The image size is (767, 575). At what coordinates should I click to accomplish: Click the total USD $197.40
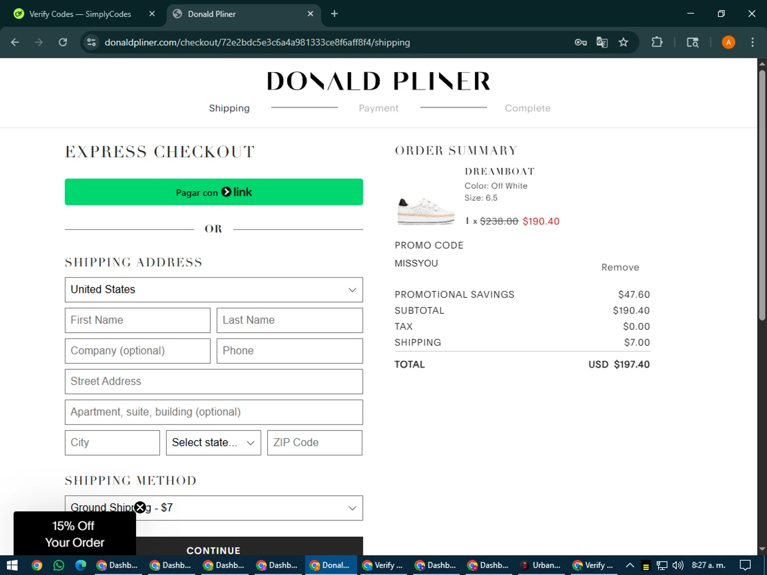tap(619, 364)
